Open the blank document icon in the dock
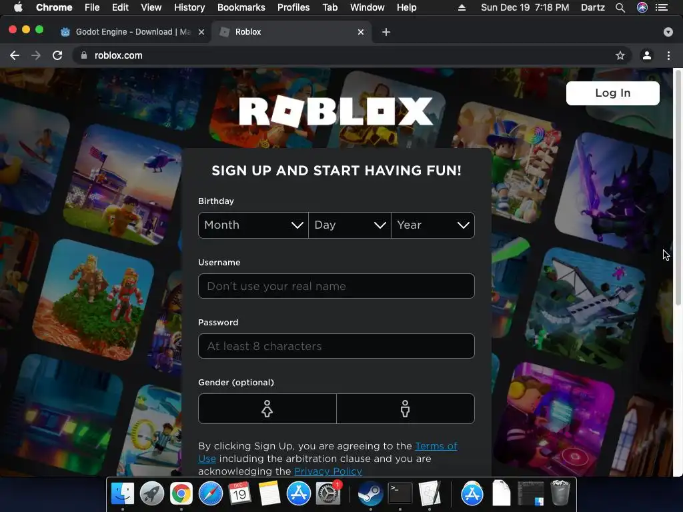 tap(502, 494)
